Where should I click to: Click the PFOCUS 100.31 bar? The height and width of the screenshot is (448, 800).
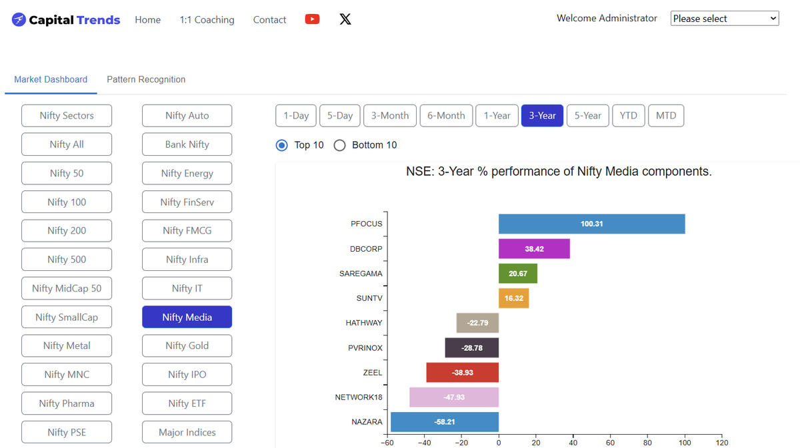(592, 224)
